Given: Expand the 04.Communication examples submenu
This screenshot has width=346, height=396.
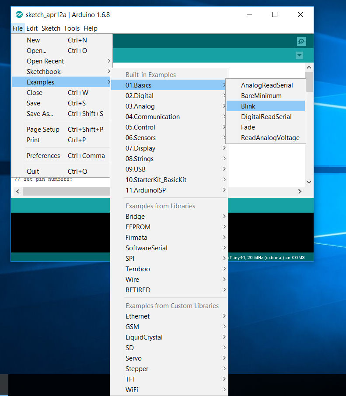Looking at the screenshot, I should point(169,117).
